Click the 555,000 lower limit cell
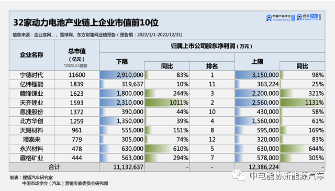Screen dimensions: 335x191 pyautogui.click(x=122, y=130)
